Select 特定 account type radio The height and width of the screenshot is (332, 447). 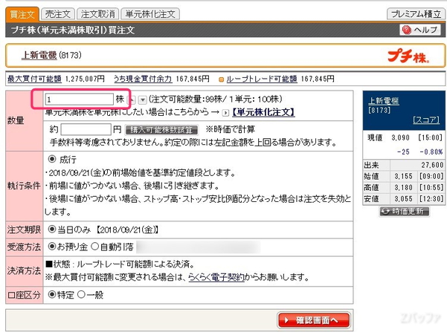click(52, 294)
